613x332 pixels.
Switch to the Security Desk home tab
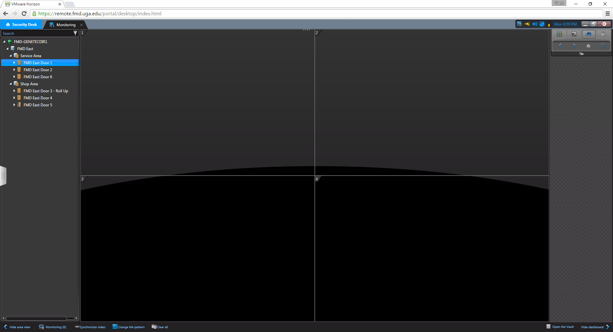(x=21, y=25)
